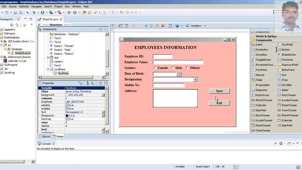Collapse the scrollPane node in Components tree
This screenshot has width=302, height=170.
(48, 69)
